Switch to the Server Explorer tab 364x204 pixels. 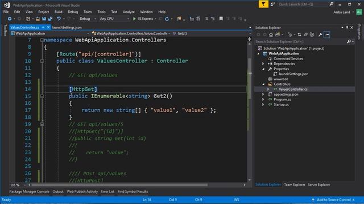tap(318, 185)
